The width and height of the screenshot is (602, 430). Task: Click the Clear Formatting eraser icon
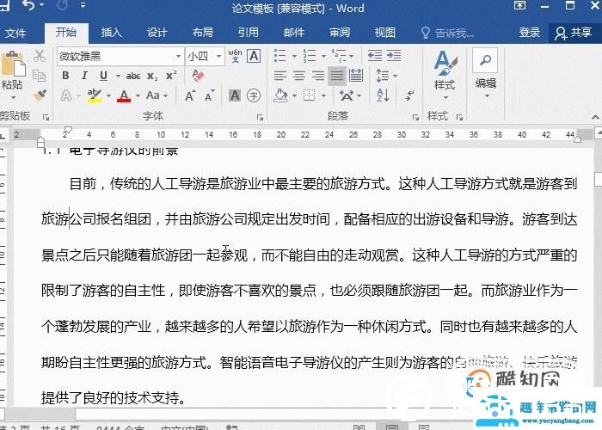[x=198, y=76]
